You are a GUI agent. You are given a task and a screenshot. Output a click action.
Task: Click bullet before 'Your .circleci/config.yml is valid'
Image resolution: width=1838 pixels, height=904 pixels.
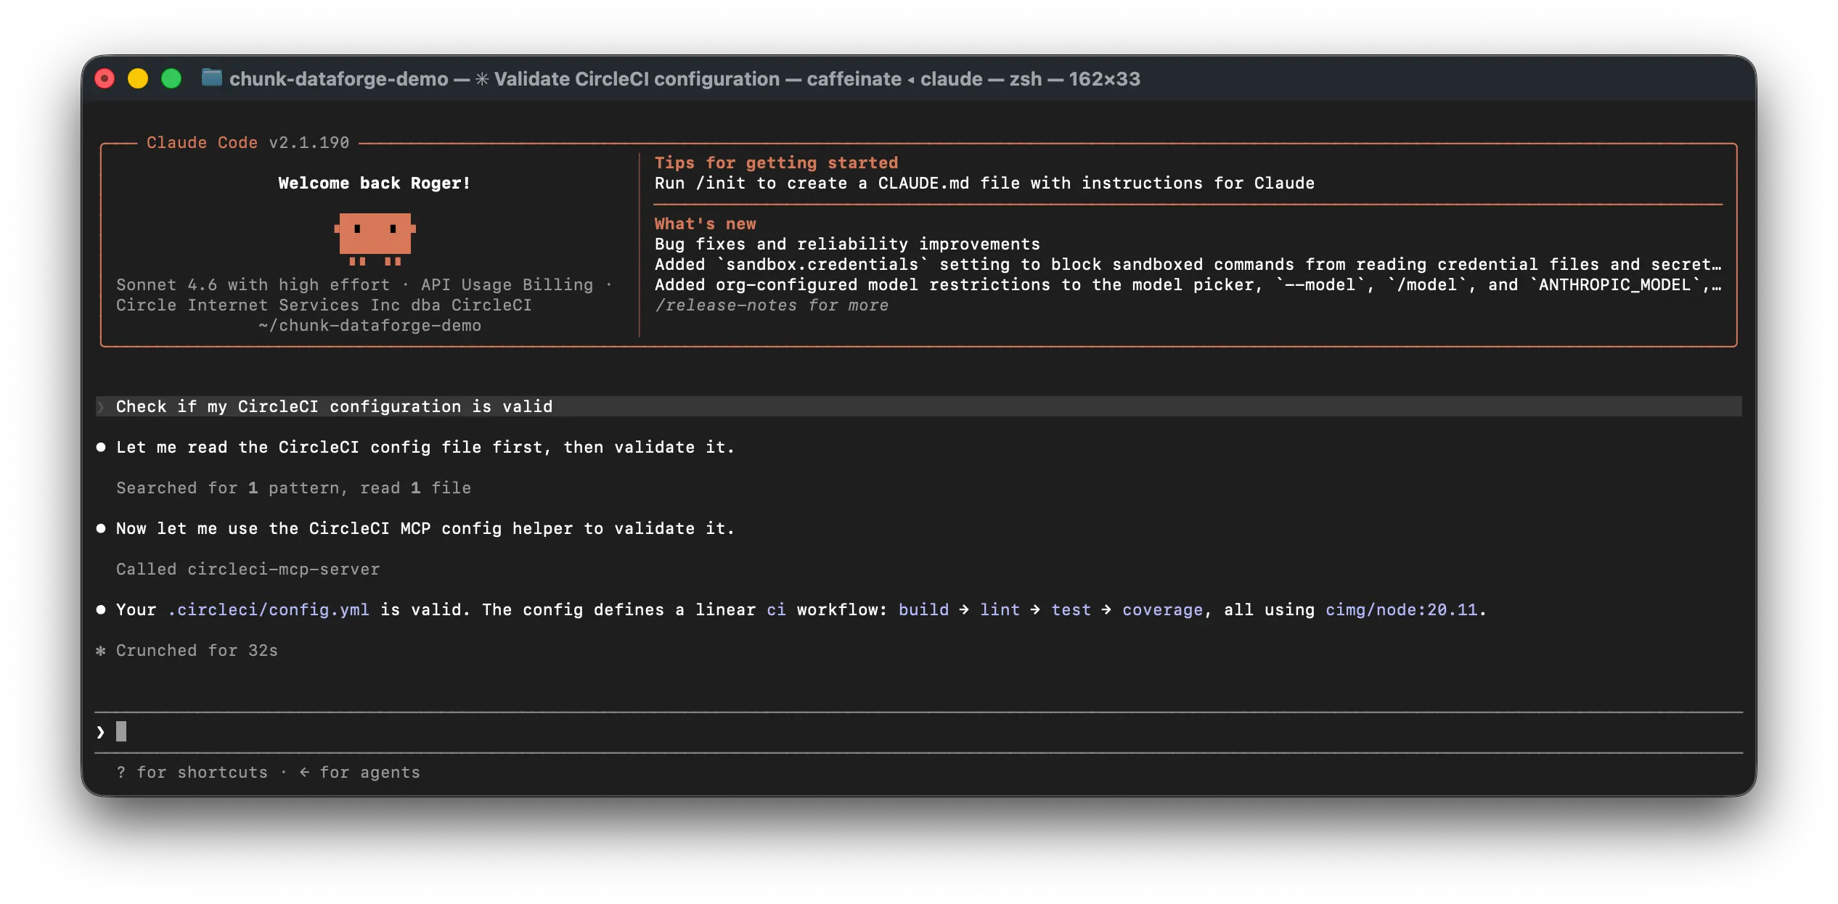point(101,610)
